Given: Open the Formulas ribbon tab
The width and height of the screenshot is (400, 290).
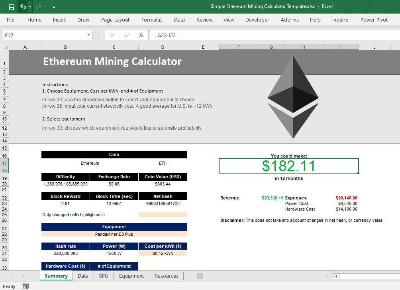Looking at the screenshot, I should (152, 20).
